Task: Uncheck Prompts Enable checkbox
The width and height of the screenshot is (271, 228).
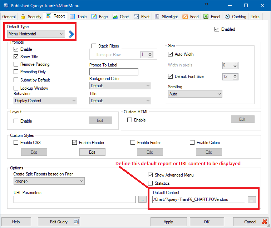Action: click(16, 49)
